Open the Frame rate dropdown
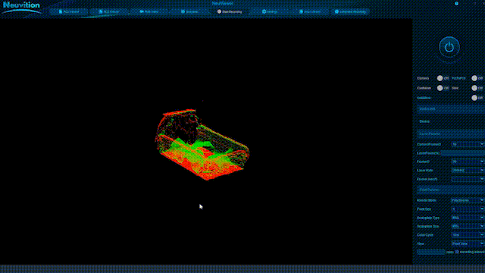This screenshot has height=273, width=485. (468, 162)
